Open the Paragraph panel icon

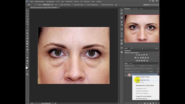click(x=122, y=36)
